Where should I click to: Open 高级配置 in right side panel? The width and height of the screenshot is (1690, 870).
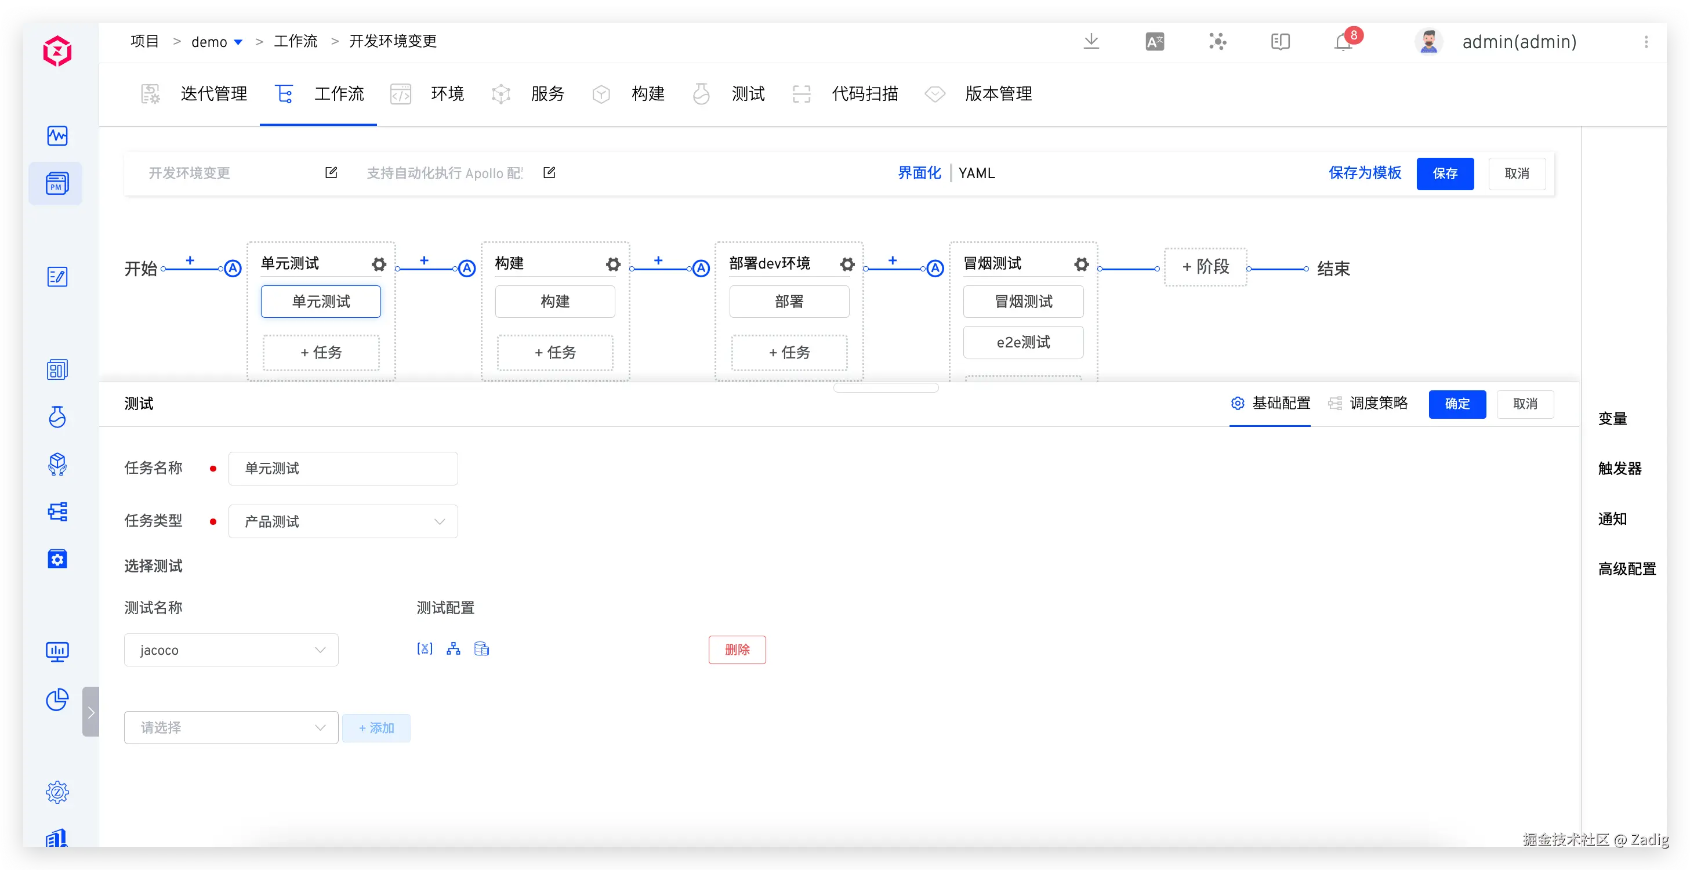[1627, 569]
